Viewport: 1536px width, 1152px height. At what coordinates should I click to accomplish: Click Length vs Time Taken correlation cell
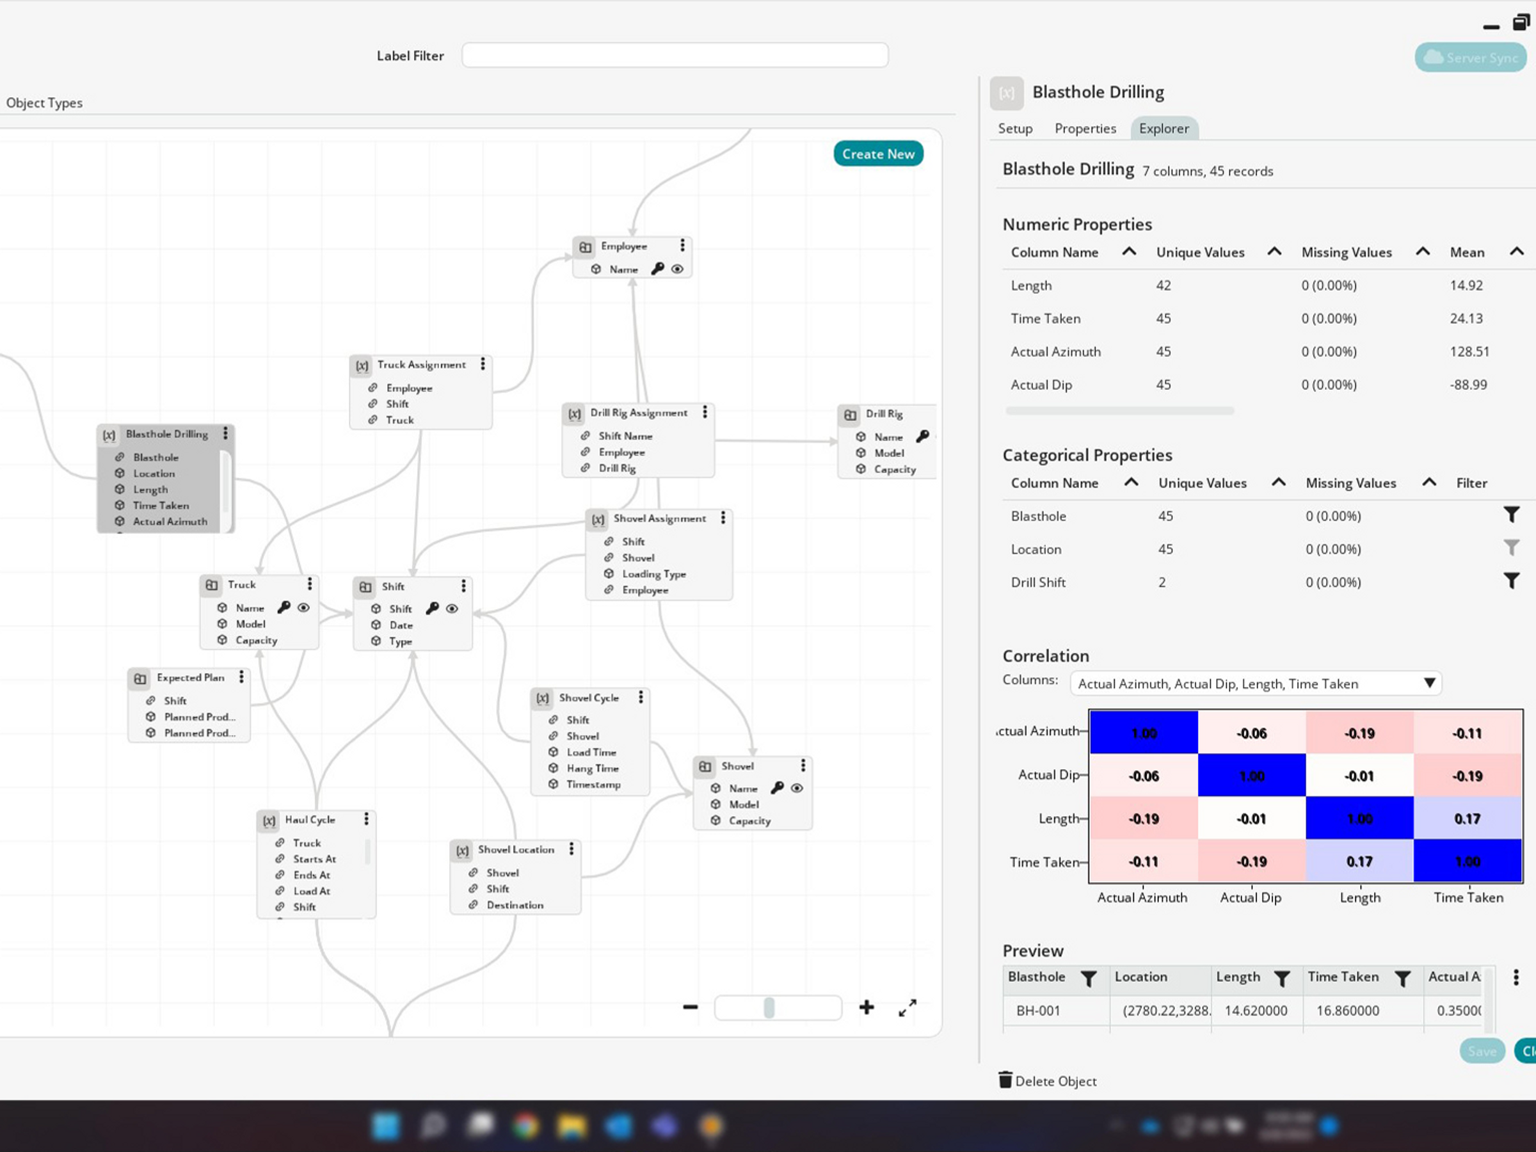(x=1468, y=819)
